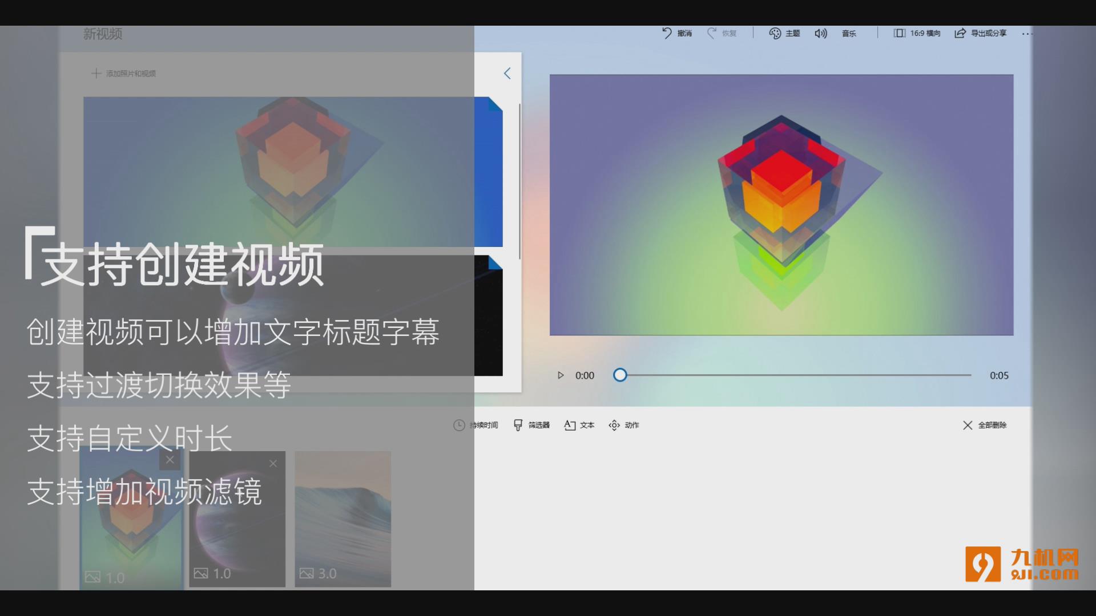
Task: Click the Export or Share (导出或分享) icon
Action: click(x=960, y=33)
